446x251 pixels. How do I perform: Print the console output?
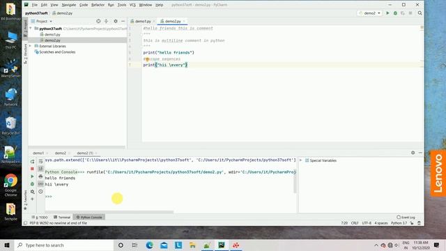click(40, 176)
